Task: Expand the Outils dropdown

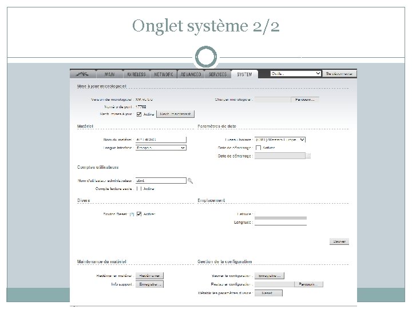Action: click(x=296, y=74)
